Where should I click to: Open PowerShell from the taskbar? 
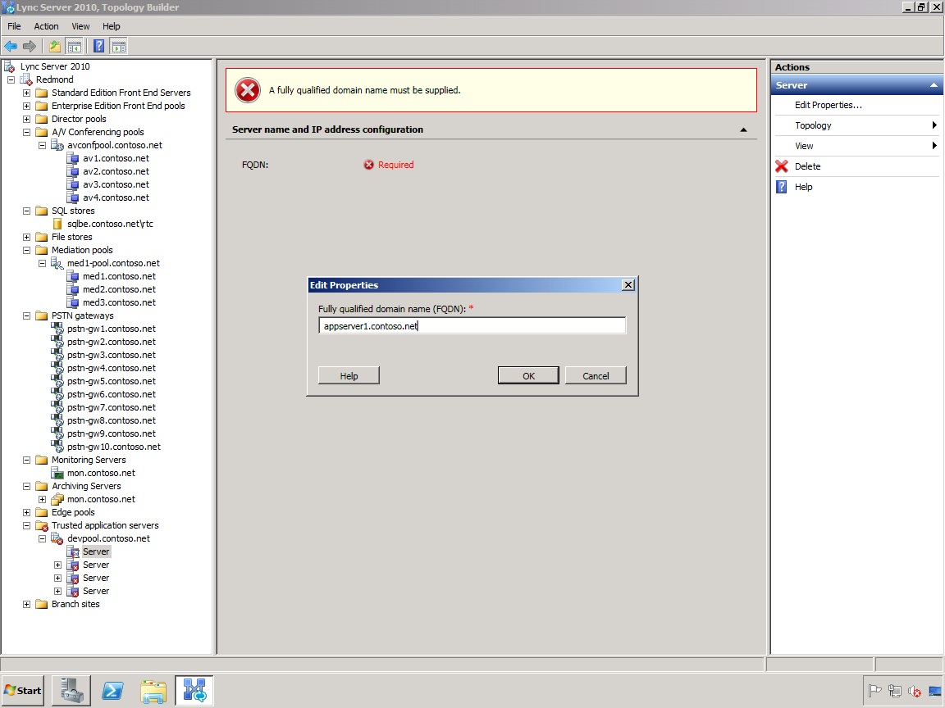[112, 690]
